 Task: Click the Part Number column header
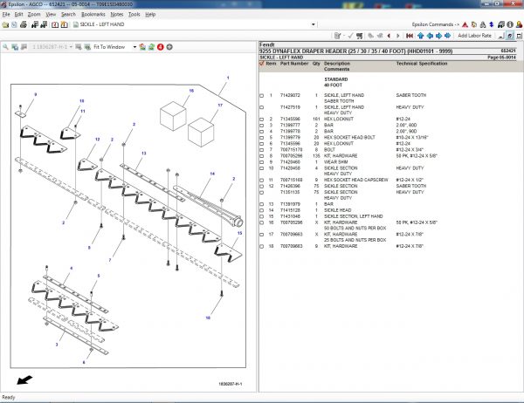(x=294, y=64)
